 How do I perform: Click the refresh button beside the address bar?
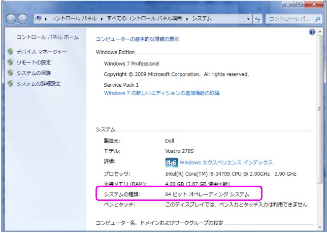coord(257,19)
